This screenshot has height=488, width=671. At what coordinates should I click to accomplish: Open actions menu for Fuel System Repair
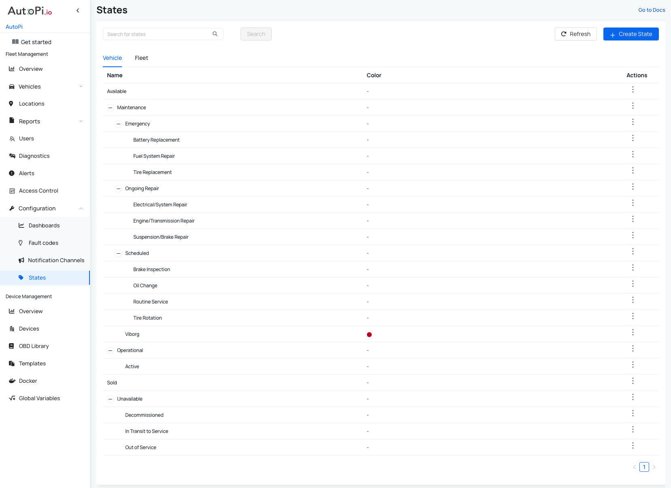point(633,154)
